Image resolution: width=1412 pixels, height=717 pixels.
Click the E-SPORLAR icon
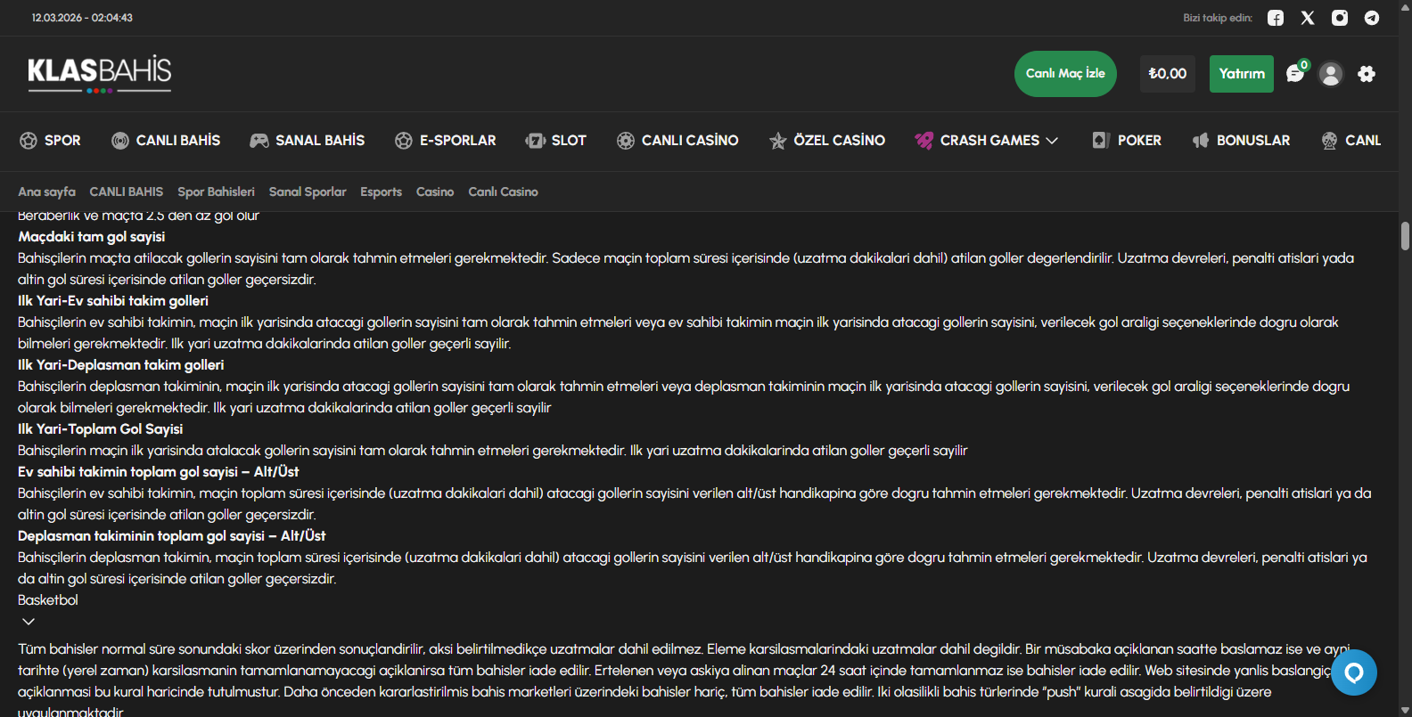[404, 141]
